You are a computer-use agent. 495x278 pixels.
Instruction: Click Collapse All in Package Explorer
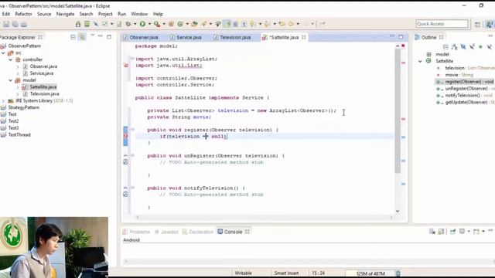click(73, 37)
